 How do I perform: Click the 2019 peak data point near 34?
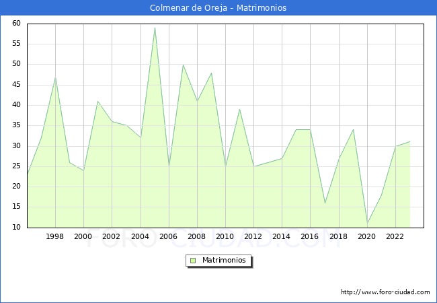pyautogui.click(x=353, y=129)
